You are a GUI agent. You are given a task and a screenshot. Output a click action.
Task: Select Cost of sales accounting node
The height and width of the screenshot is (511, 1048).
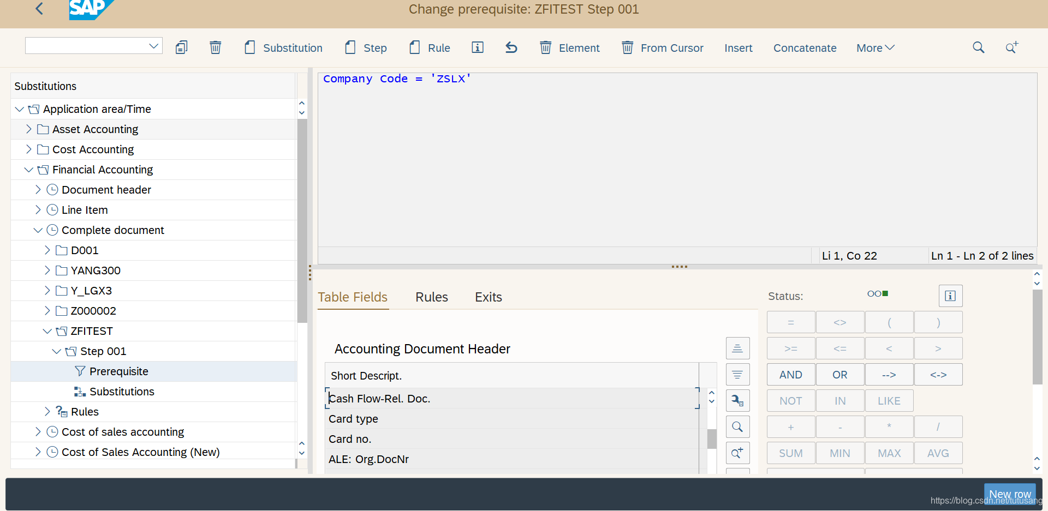pos(123,432)
